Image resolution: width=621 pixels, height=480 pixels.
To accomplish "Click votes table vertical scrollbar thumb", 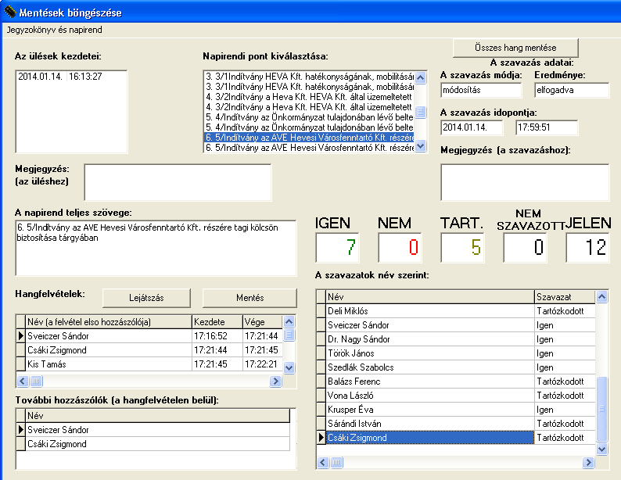I will 601,409.
